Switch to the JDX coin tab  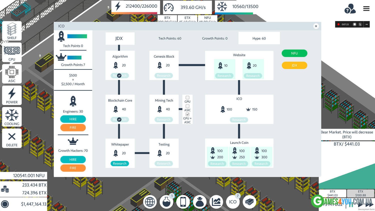point(294,65)
